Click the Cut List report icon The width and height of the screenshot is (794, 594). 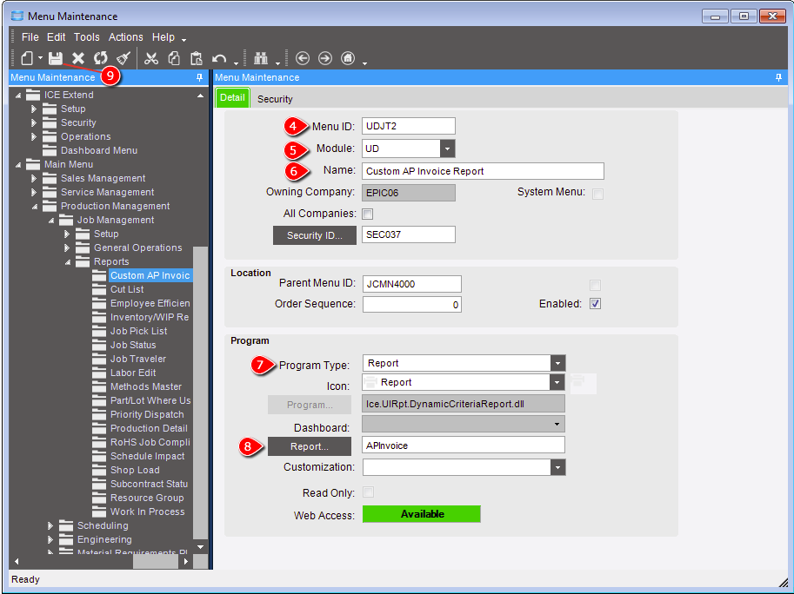99,289
